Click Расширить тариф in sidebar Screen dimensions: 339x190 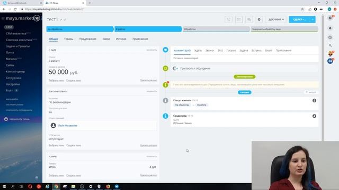(17, 119)
